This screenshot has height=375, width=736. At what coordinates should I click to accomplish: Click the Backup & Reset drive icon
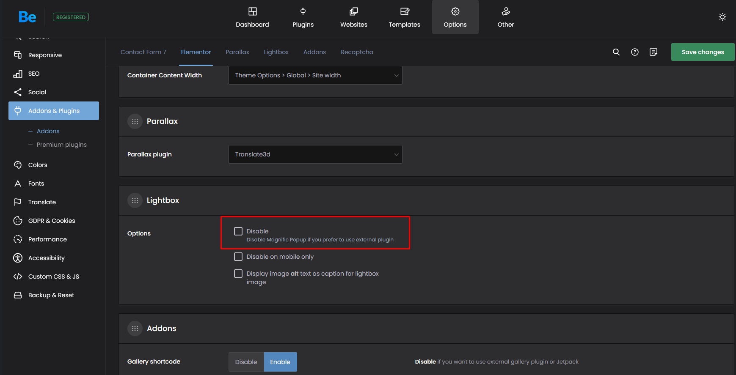pyautogui.click(x=18, y=295)
